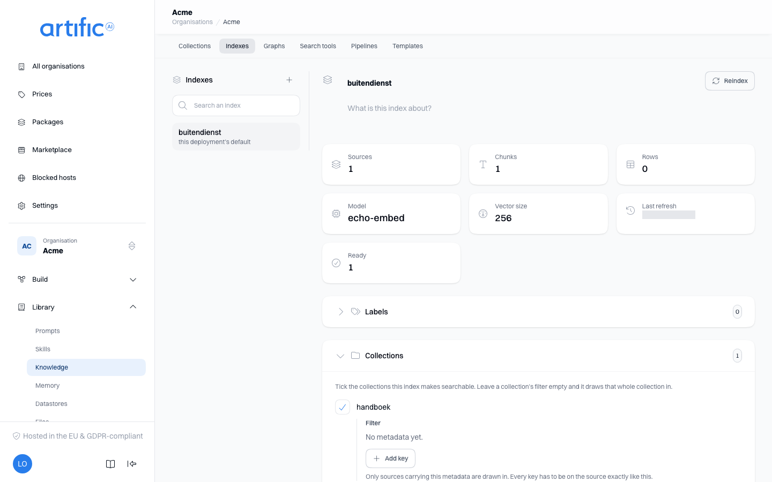Click the Ready card checkmark icon
772x482 pixels.
336,263
